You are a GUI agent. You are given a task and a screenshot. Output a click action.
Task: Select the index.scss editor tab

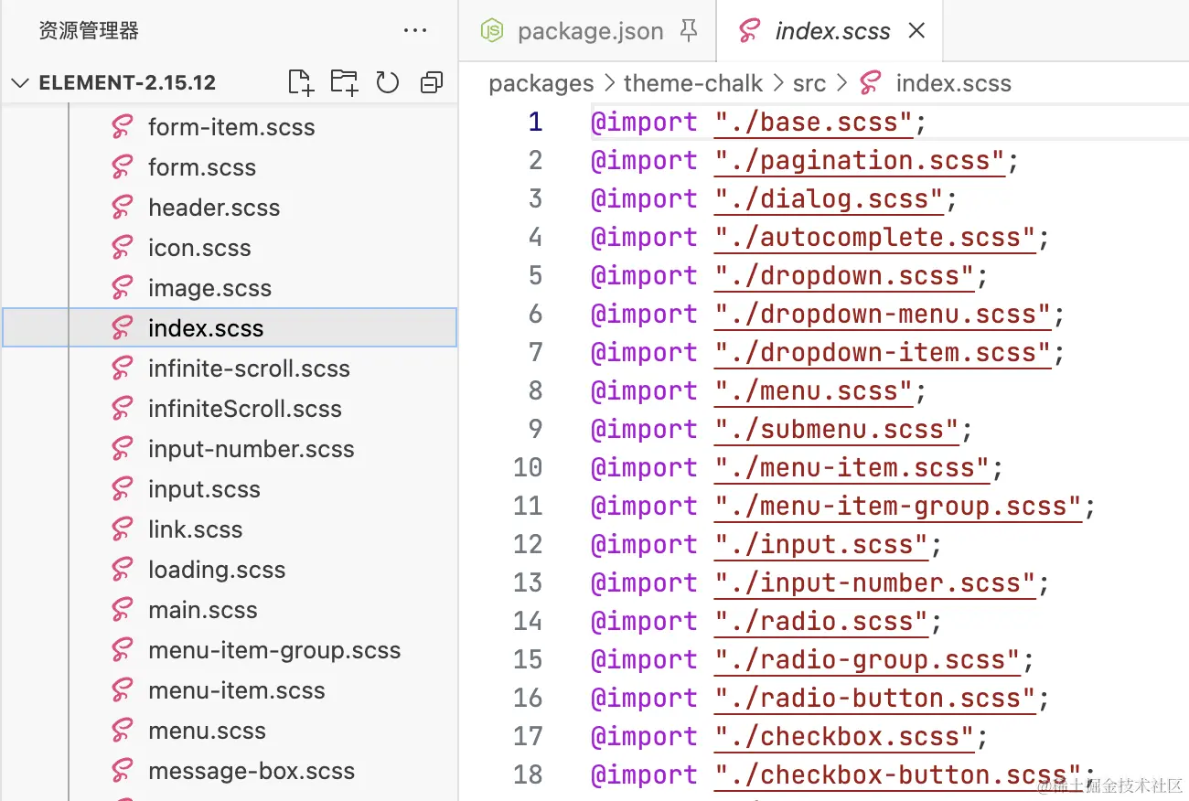click(831, 31)
